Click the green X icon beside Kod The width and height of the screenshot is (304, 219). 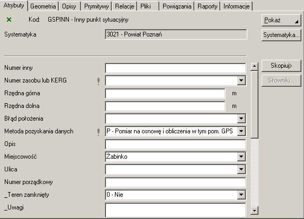tap(9, 20)
